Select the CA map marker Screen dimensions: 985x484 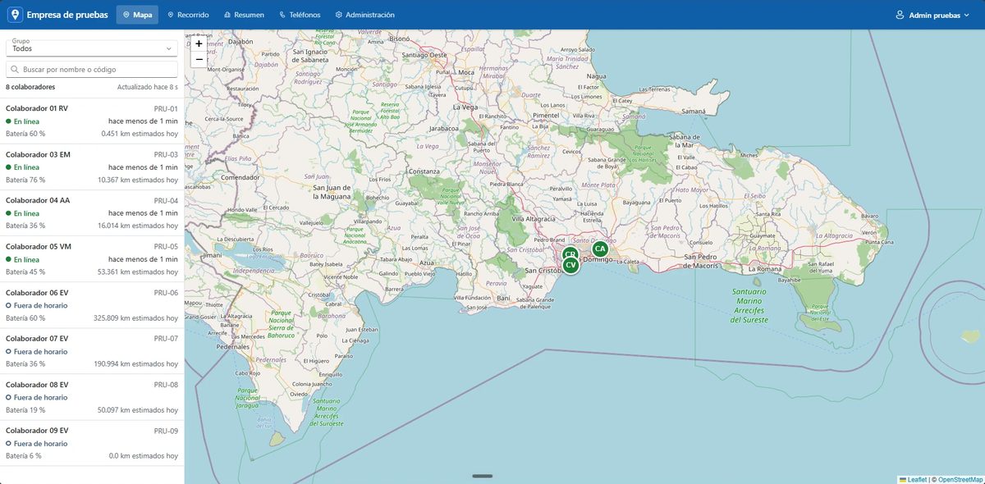coord(600,249)
